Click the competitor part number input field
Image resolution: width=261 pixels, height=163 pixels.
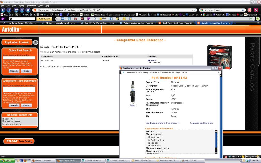(19, 89)
